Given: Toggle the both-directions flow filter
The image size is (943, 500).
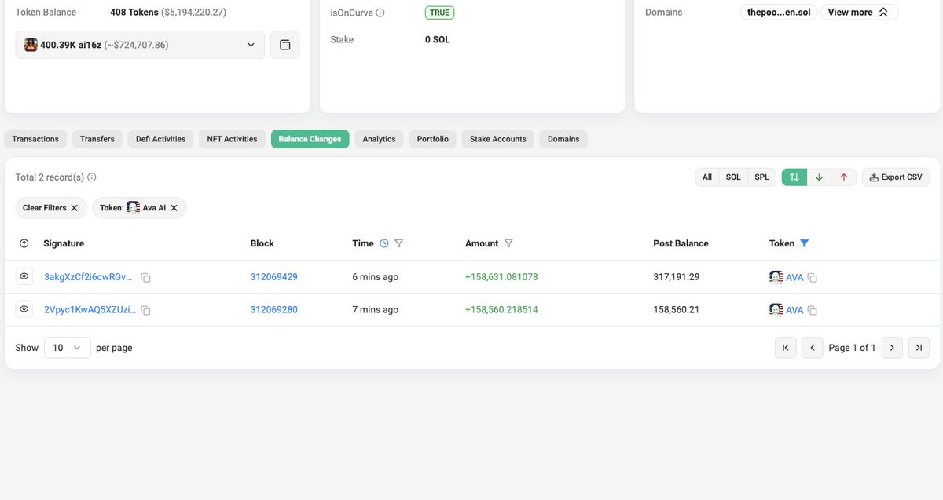Looking at the screenshot, I should click(794, 177).
